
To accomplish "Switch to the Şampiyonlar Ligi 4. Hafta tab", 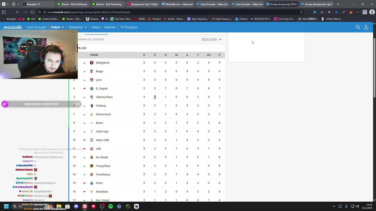I will 142,4.
